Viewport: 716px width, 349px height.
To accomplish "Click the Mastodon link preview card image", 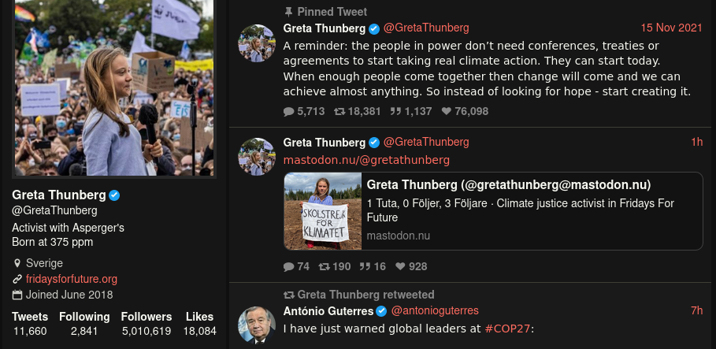I will pos(322,211).
